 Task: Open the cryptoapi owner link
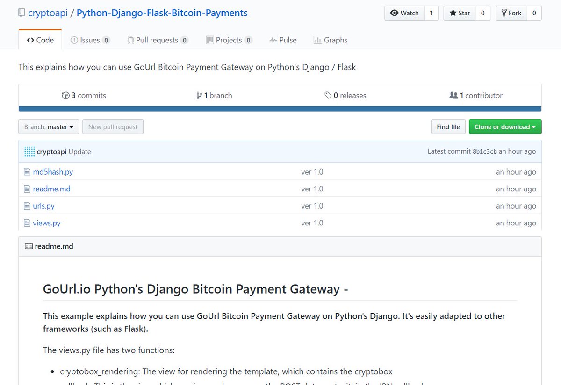point(48,13)
